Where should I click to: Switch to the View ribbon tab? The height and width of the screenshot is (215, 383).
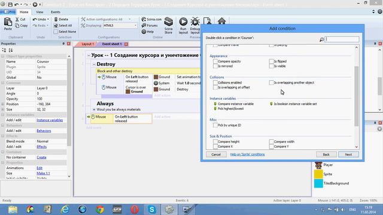click(x=39, y=12)
